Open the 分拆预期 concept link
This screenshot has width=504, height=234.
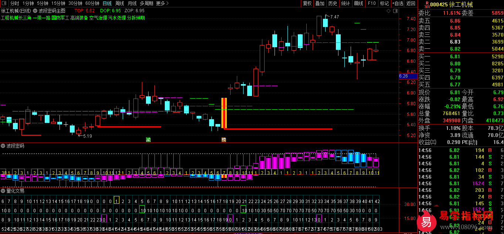pyautogui.click(x=136, y=18)
